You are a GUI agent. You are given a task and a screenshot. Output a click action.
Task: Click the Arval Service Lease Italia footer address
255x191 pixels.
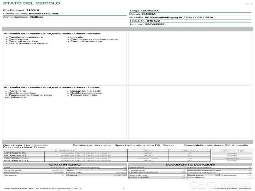click(43, 188)
